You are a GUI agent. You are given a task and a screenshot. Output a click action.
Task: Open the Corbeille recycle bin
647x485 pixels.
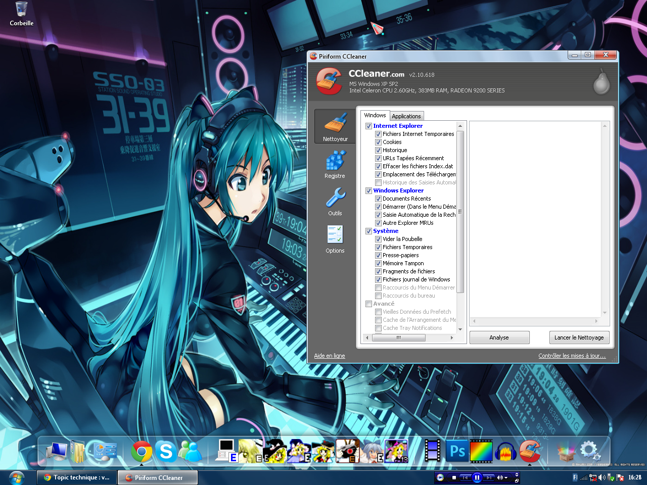(21, 14)
